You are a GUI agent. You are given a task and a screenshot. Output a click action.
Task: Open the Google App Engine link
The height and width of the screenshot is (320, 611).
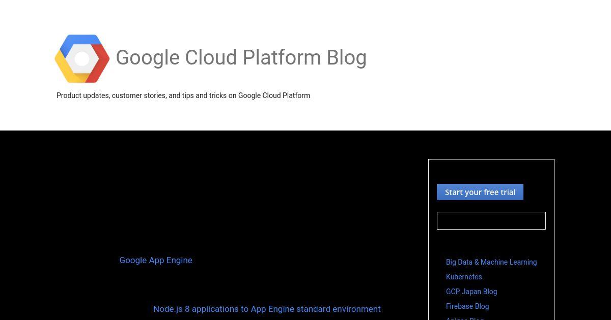pos(156,260)
